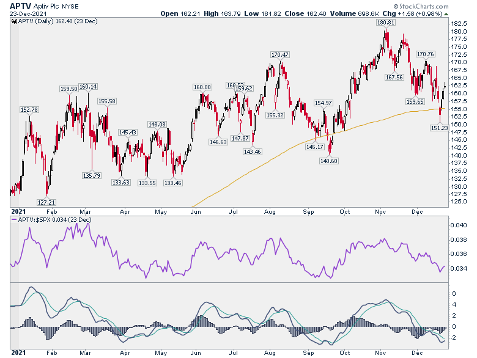Click the green up-arrow change indicator
This screenshot has width=477, height=358.
pos(446,14)
